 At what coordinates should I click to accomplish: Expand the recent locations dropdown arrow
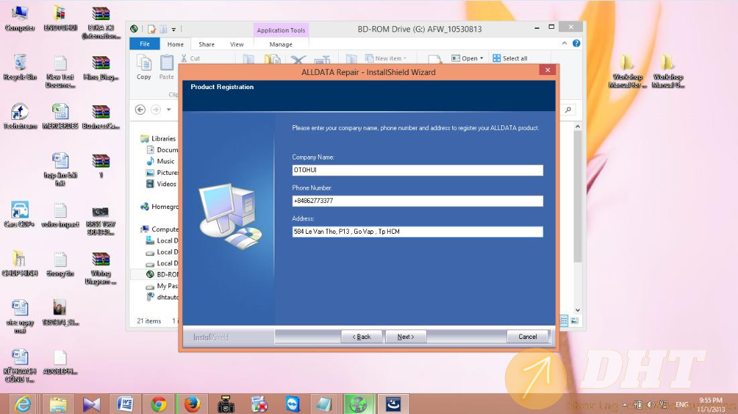click(169, 110)
